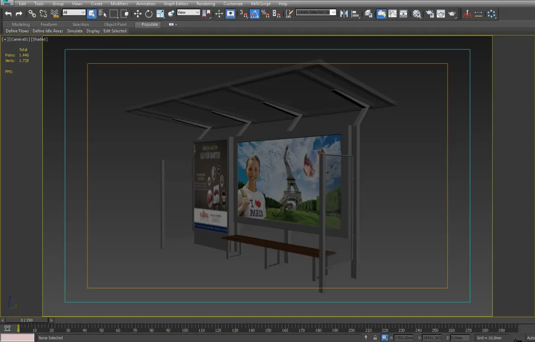Open the Modifiers menu
Viewport: 535px width, 342px height.
tap(119, 4)
